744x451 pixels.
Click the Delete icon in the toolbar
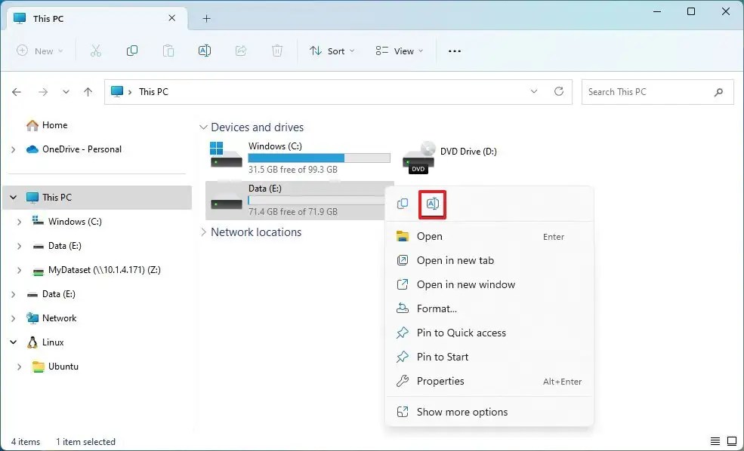277,51
